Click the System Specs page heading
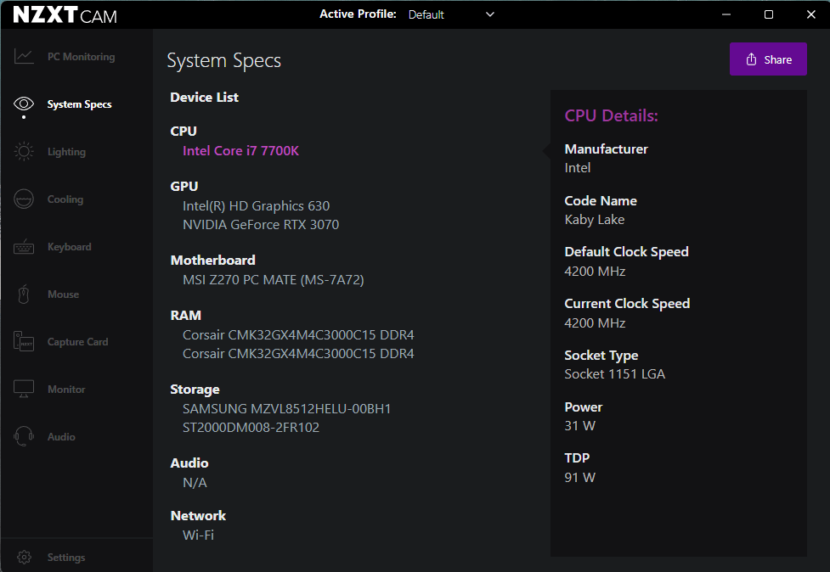Screen dimensions: 830x572 [224, 61]
